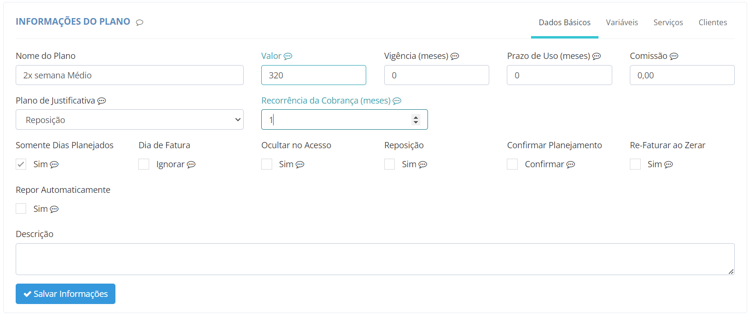Click inside the Descrição text area

click(x=375, y=259)
